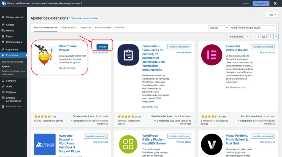Click the current page number field
This screenshot has width=282, height=157.
(x=258, y=37)
